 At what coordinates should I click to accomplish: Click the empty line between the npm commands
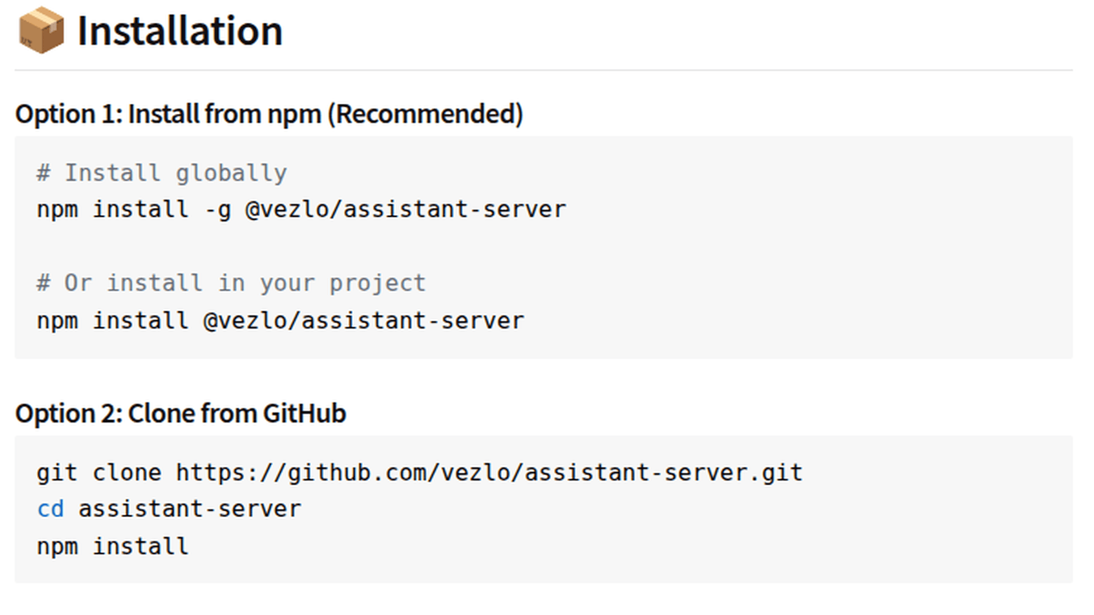pyautogui.click(x=285, y=246)
